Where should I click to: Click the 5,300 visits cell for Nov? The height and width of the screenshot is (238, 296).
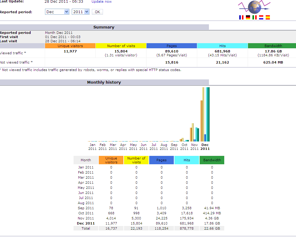[136, 218]
